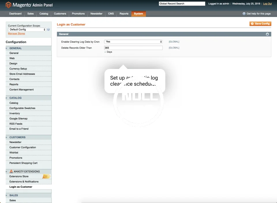
Task: Expand the SALES sidebar section header
Action: [14, 195]
